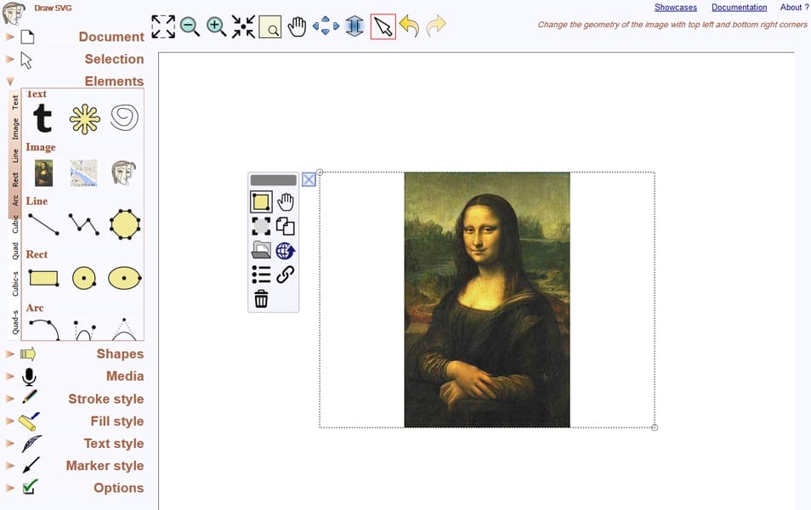Switch to vertical Quad tab
This screenshot has height=510, width=811.
15,251
